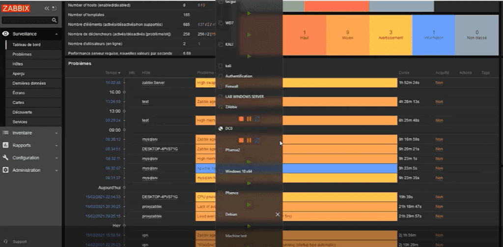
Task: Click the Surveillance eye icon
Action: [x=6, y=34]
